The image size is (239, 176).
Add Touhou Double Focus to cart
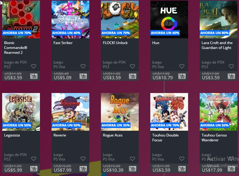182,168
